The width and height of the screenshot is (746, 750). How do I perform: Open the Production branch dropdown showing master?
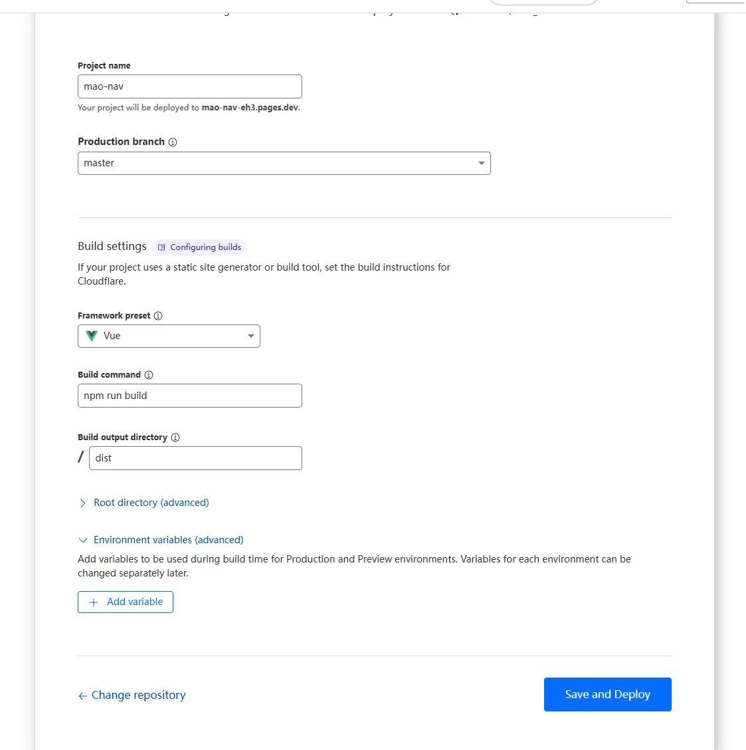pos(284,164)
